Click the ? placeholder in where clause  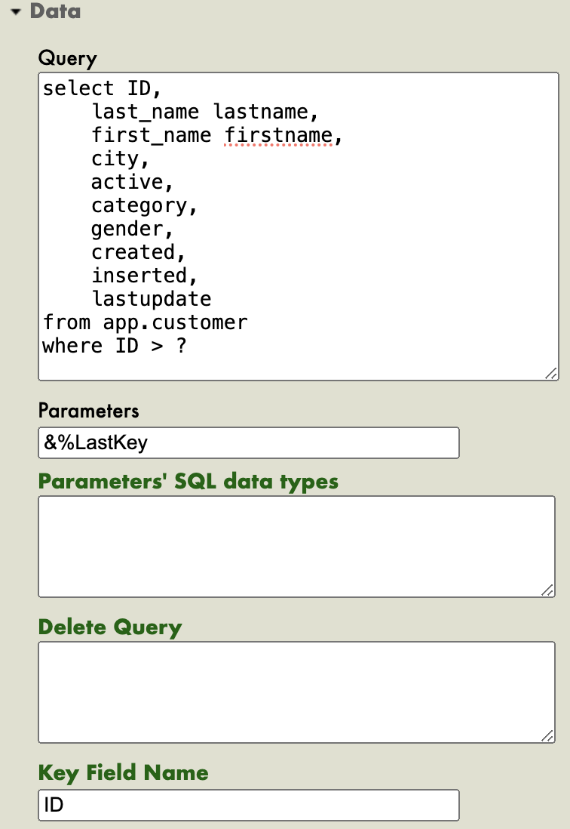coord(180,346)
